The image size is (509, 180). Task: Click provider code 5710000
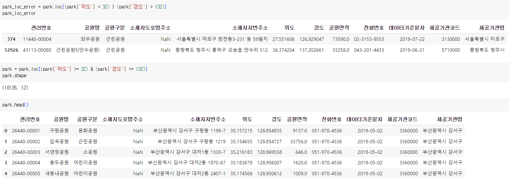(451, 50)
